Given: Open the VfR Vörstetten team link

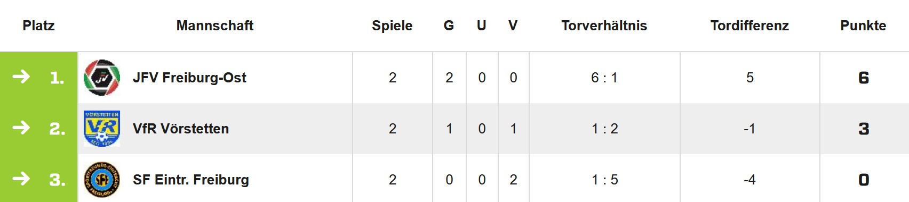Looking at the screenshot, I should coord(181,129).
